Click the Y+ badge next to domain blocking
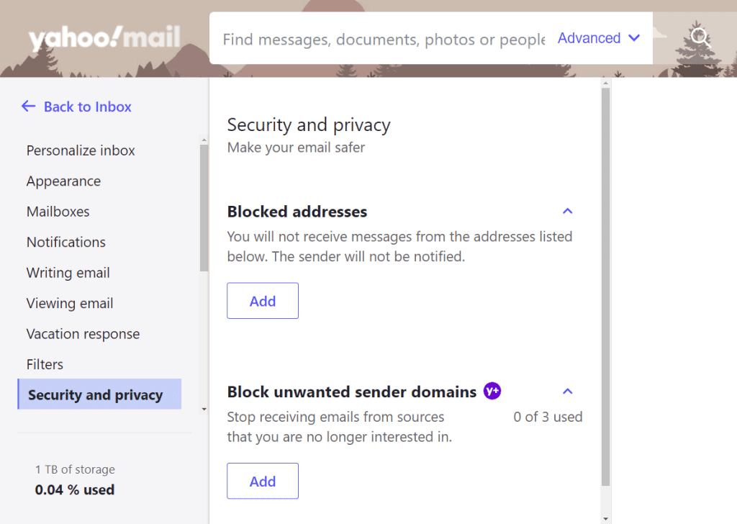This screenshot has width=737, height=524. 493,392
